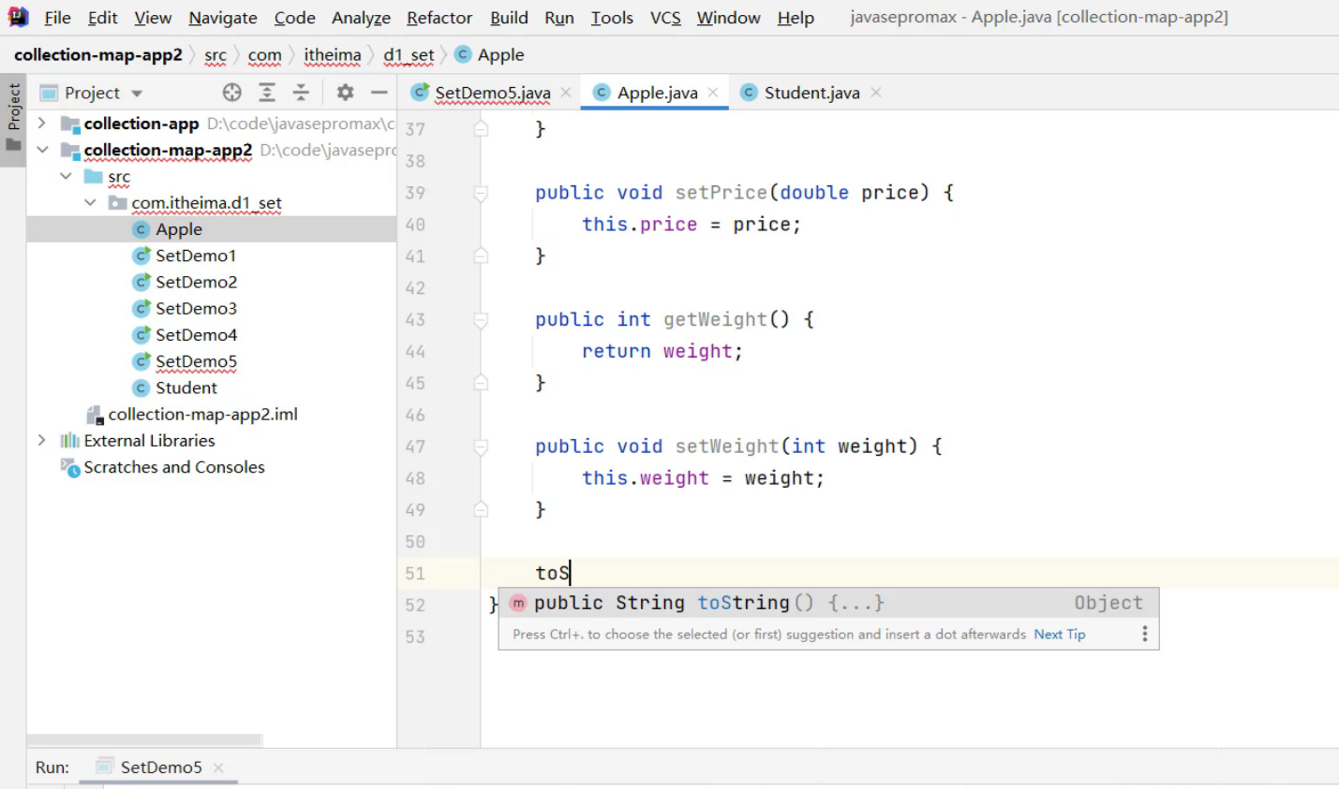Open the Help menu

tap(796, 18)
